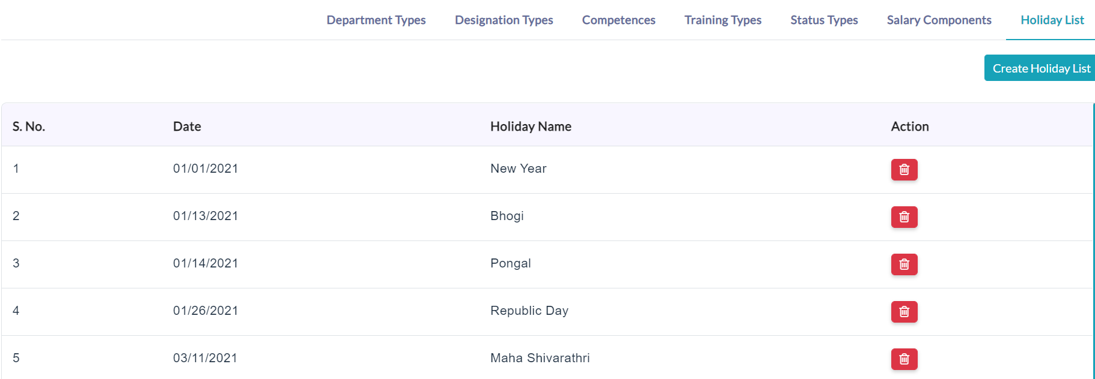Screen dimensions: 1095x379
Task: Select the Maha Shivarathri name cell
Action: [x=540, y=358]
